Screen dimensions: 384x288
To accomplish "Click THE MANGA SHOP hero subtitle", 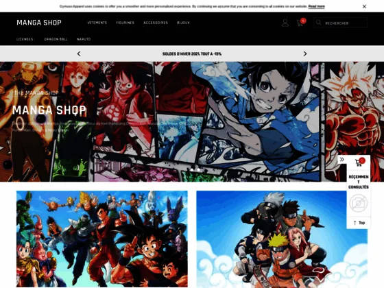I will pos(36,93).
